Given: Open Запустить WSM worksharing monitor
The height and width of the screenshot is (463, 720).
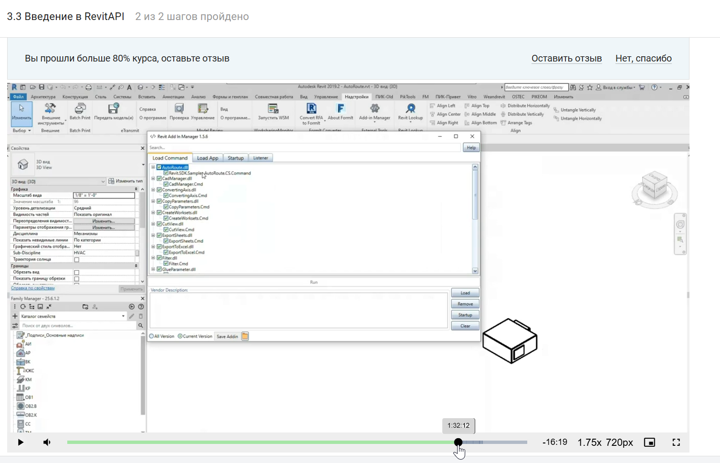Looking at the screenshot, I should coord(273,112).
